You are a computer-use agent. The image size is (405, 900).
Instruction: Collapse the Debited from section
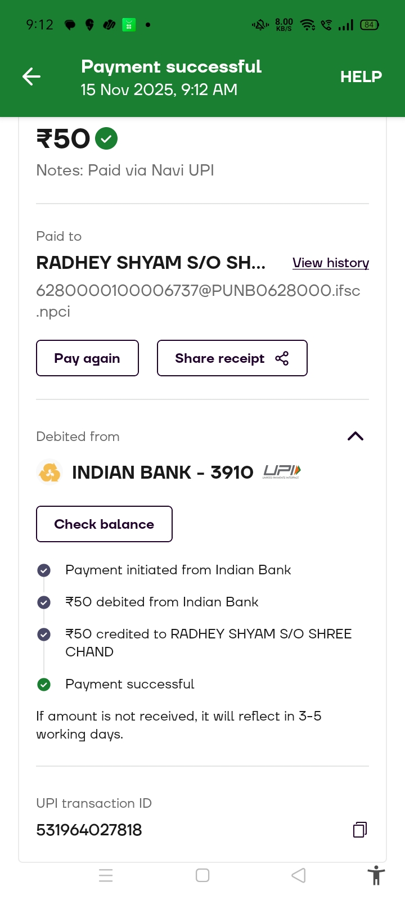point(355,436)
